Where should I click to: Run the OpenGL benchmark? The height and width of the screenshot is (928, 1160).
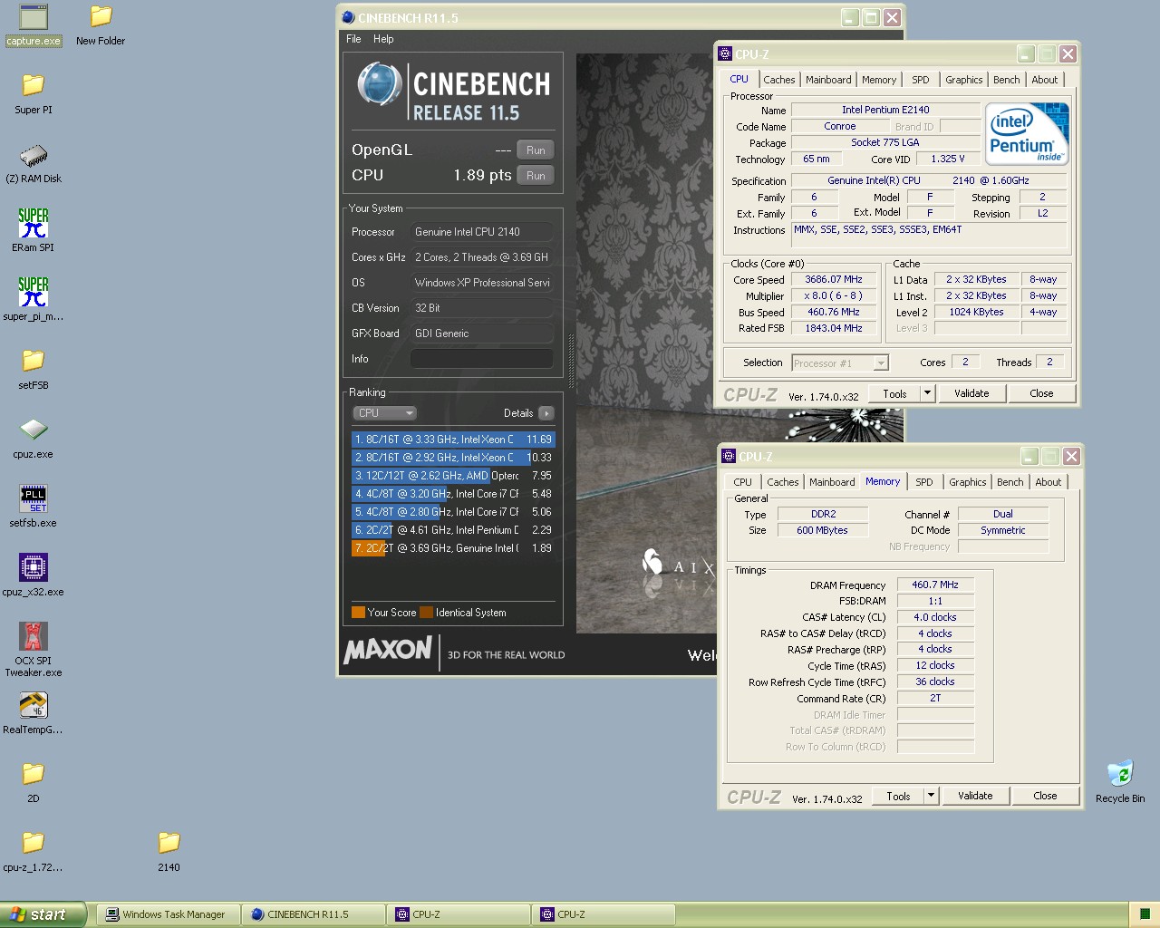click(536, 150)
